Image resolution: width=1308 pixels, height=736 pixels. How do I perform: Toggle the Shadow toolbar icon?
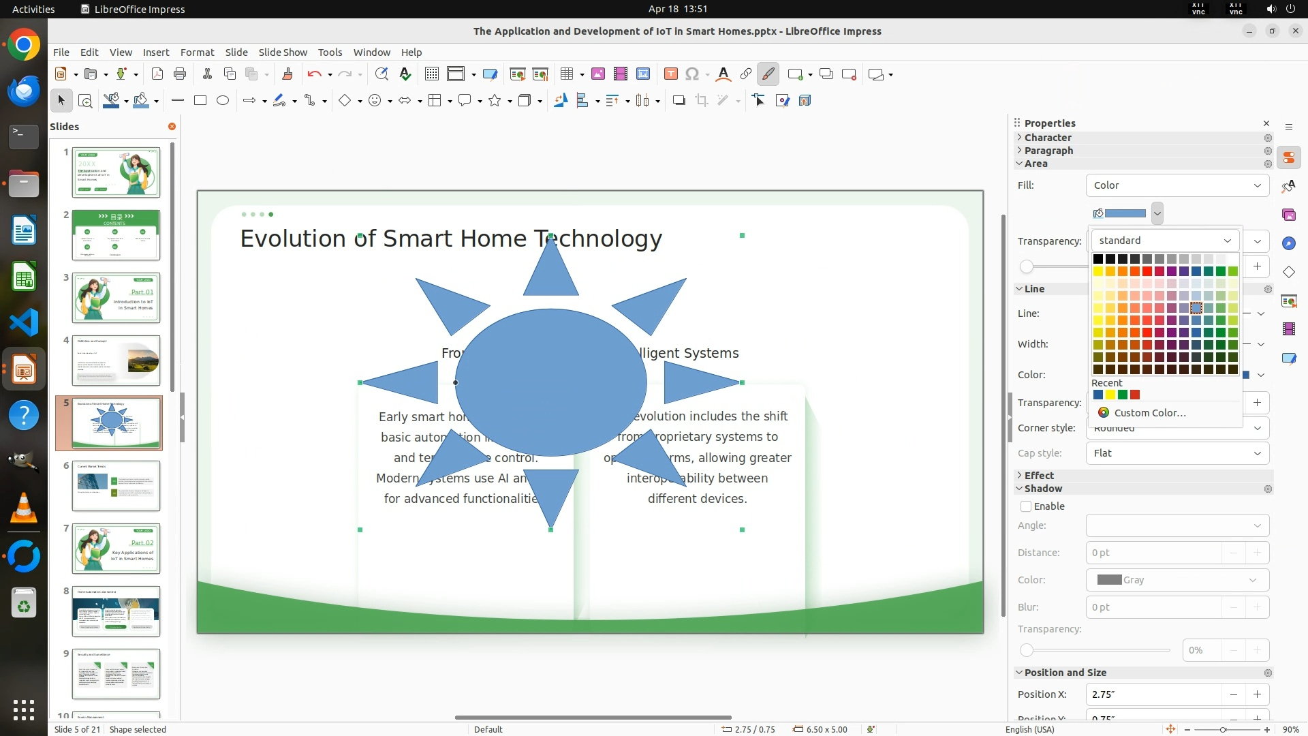click(x=679, y=101)
